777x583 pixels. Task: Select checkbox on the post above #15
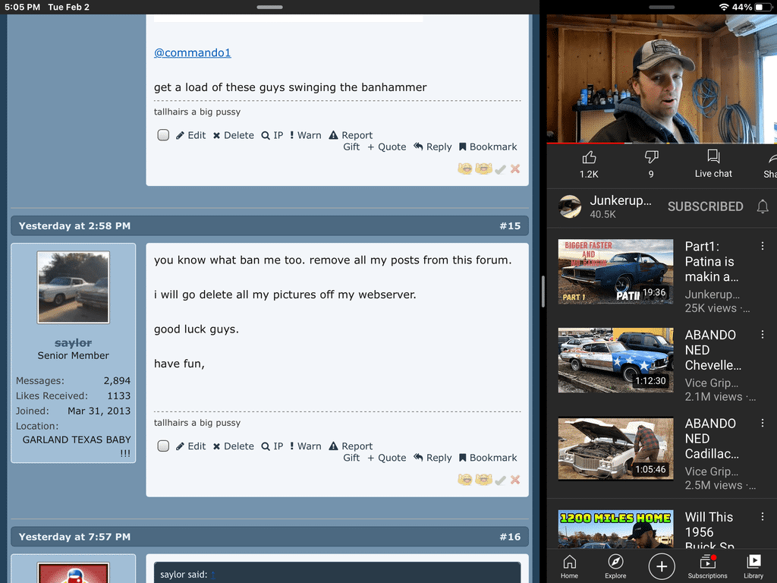click(x=163, y=135)
